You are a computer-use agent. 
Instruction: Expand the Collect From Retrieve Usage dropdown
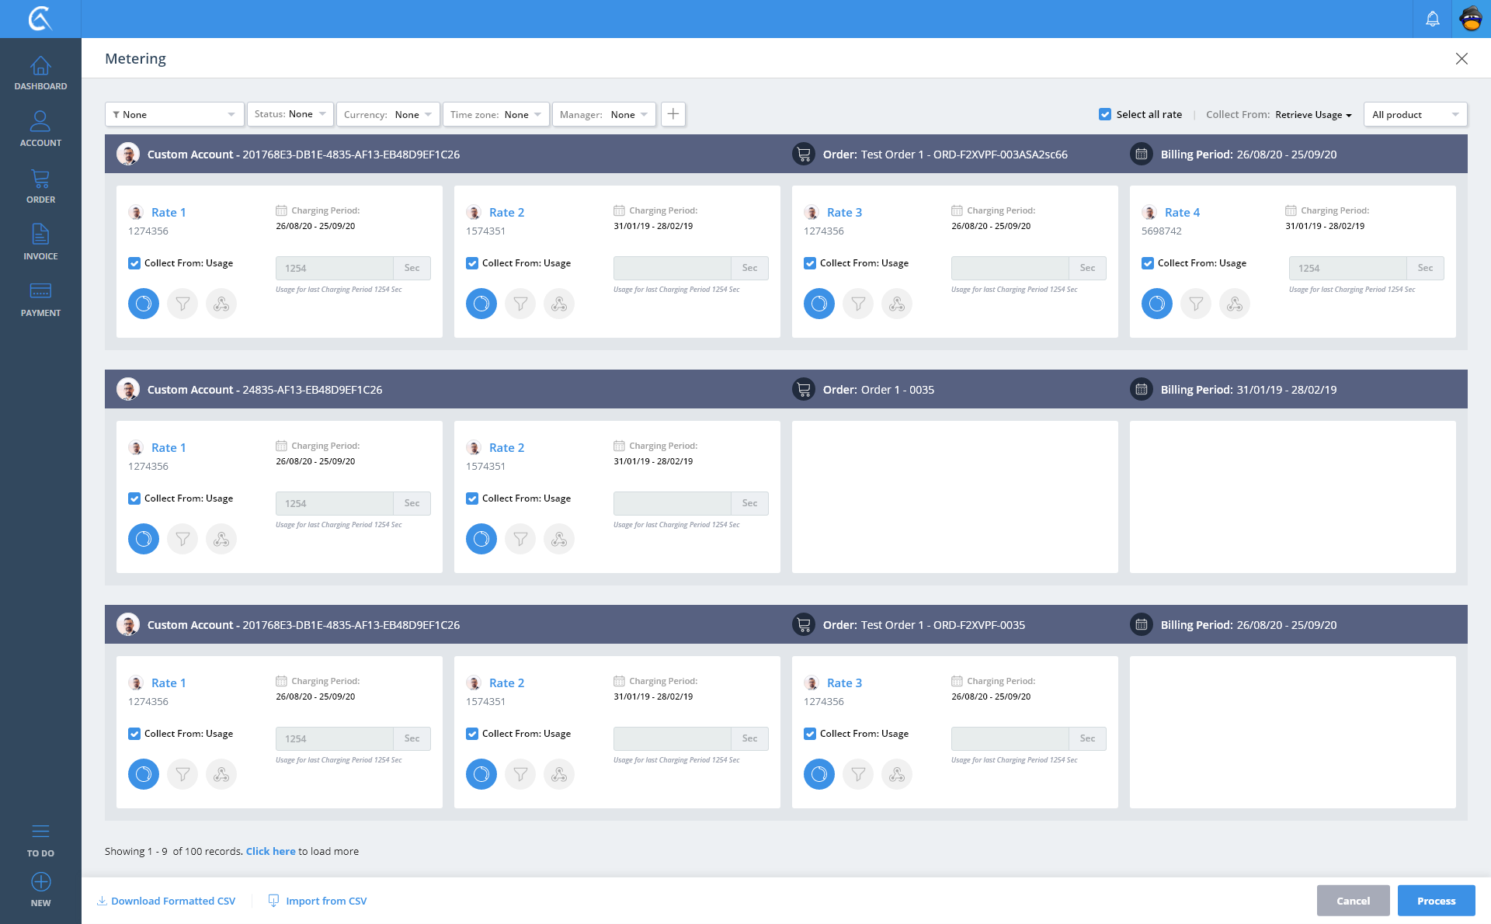click(1313, 115)
